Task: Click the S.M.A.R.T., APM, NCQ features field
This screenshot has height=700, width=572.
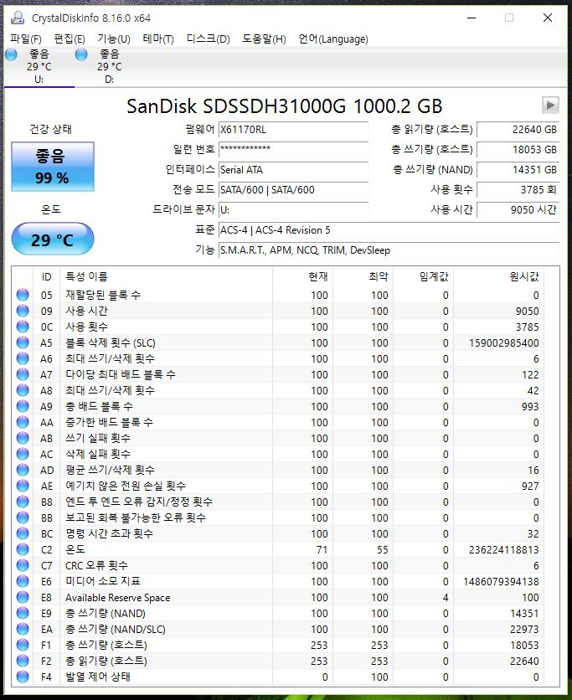Action: (389, 250)
